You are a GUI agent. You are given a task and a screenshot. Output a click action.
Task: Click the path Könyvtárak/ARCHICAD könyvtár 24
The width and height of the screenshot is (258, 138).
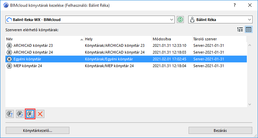pos(115,52)
